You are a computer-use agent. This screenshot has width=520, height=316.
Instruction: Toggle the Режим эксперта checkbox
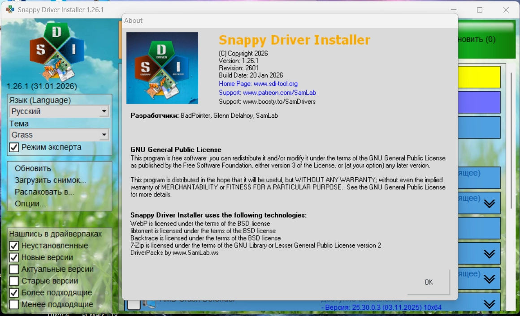click(14, 147)
